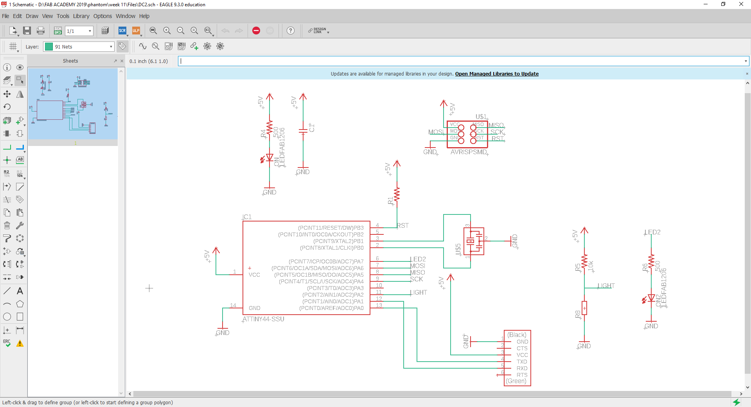Open the Options menu
The width and height of the screenshot is (751, 407).
click(x=102, y=16)
